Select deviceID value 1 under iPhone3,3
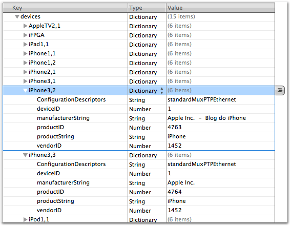Screen dimensions: 291x226 169,173
